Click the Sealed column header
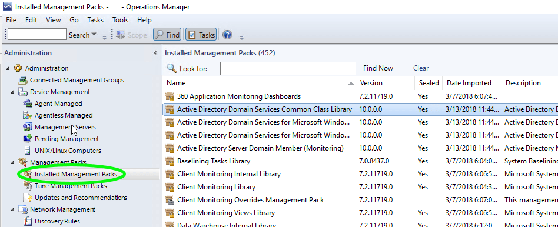 pos(429,83)
